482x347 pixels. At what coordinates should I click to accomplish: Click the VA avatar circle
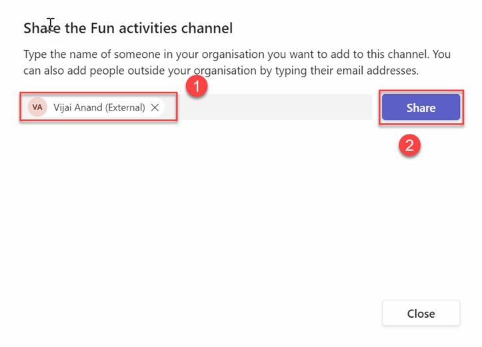coord(37,107)
